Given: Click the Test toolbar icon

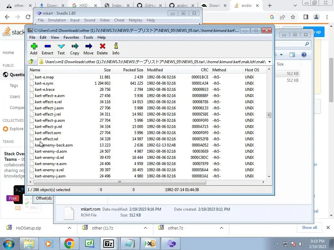Looking at the screenshot, I should pyautogui.click(x=61, y=49).
